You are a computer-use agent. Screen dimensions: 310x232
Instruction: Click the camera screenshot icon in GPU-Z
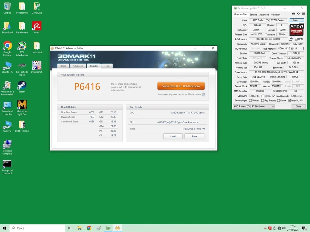coord(293,14)
